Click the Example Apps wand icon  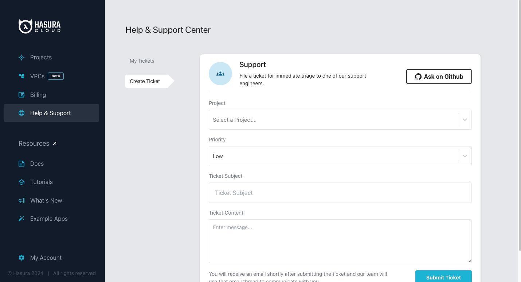(21, 219)
